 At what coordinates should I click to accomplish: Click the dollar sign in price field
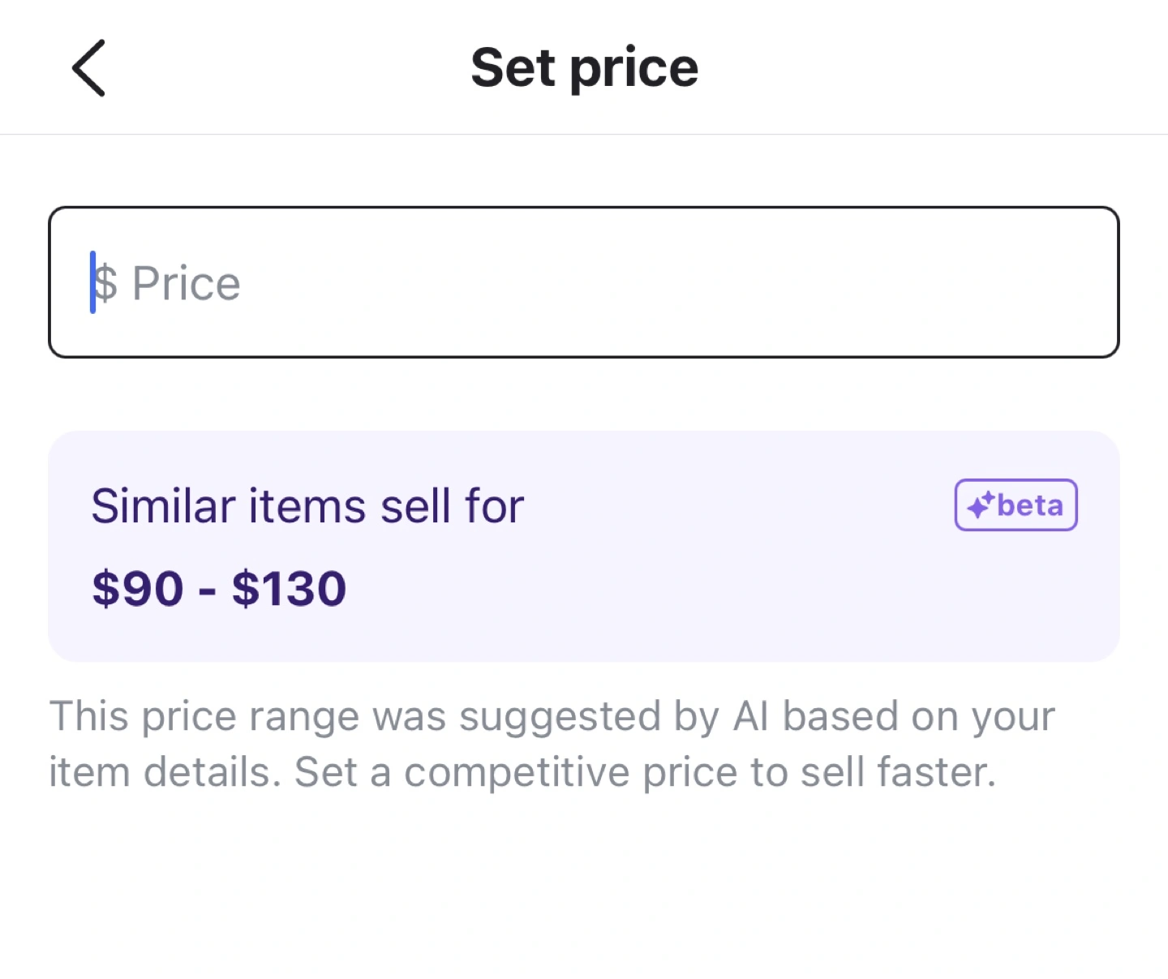[x=106, y=284]
